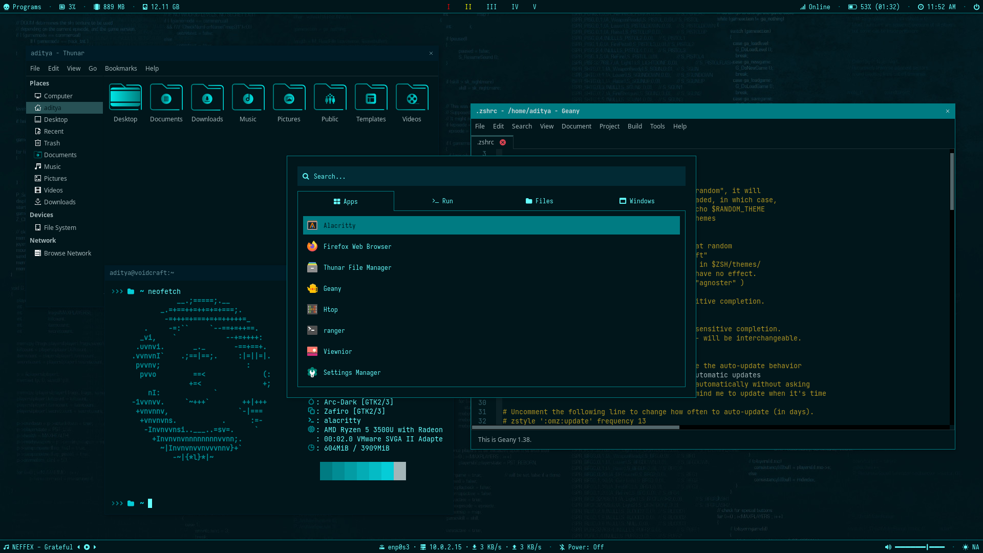Open Htop from the launcher list
Viewport: 983px width, 553px height.
[330, 310]
